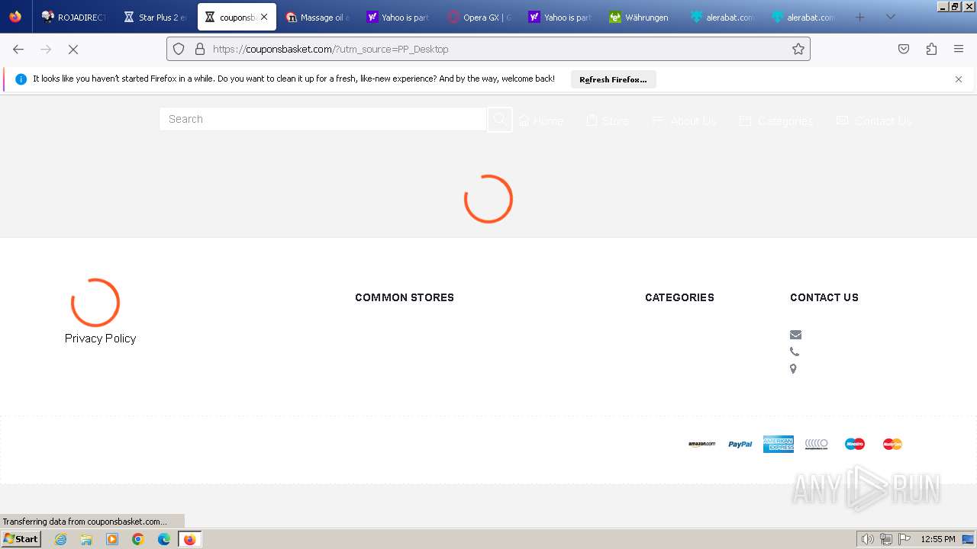This screenshot has height=549, width=977.
Task: Switch to the last alerabat.com tab
Action: [x=802, y=17]
